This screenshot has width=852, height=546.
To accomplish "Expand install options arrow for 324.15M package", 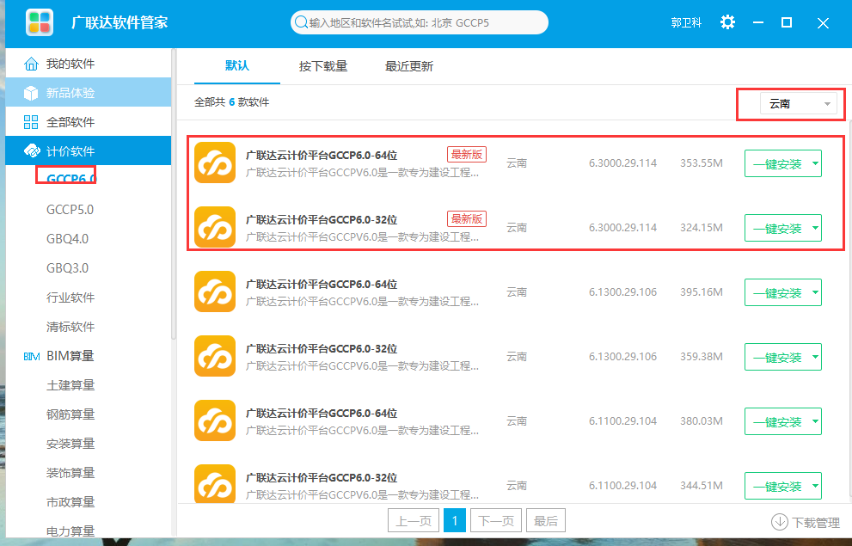I will point(815,228).
